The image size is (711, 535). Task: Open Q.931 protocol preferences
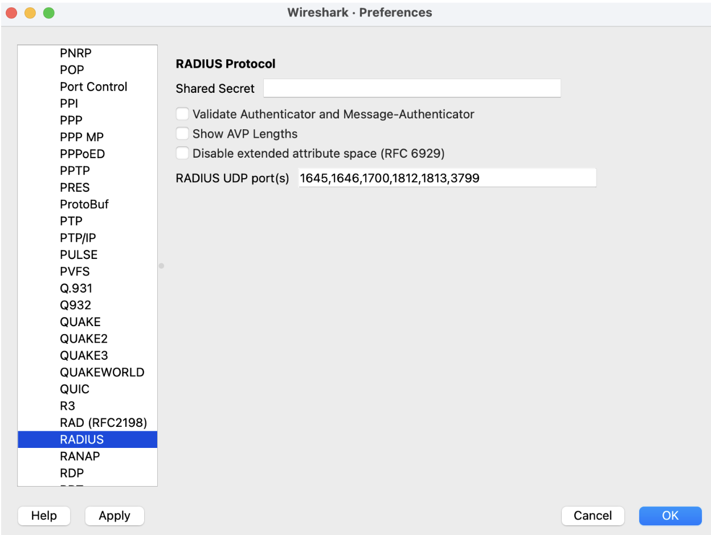(75, 288)
